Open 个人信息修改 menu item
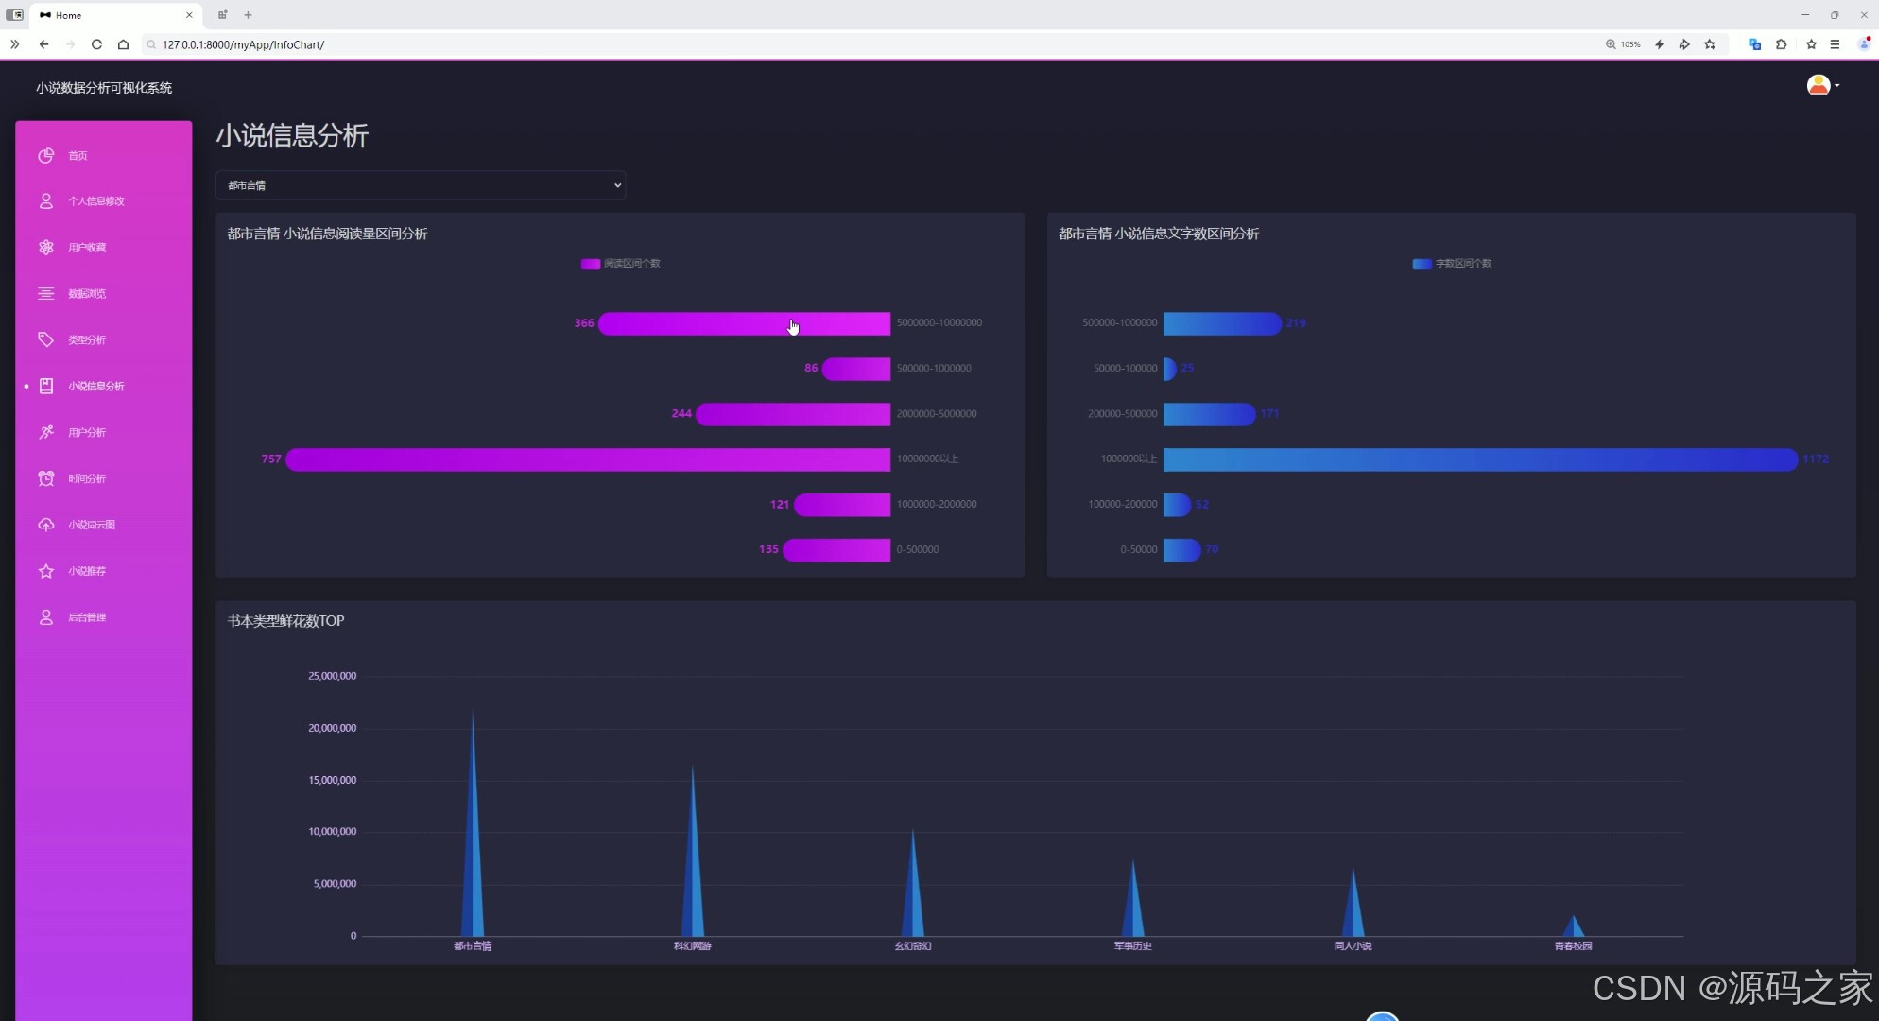Screen dimensions: 1879x1021 point(95,201)
